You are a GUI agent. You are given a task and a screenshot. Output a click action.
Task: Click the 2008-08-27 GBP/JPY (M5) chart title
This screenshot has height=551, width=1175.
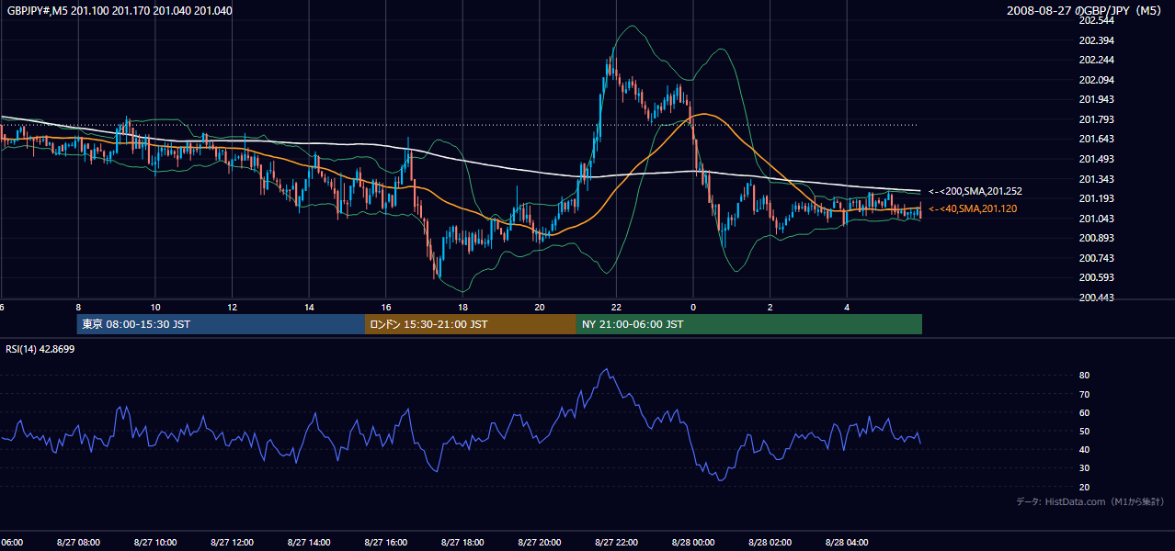tap(1085, 11)
